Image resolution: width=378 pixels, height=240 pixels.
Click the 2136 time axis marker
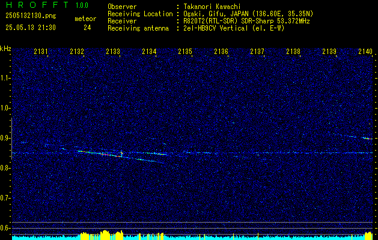pos(221,51)
